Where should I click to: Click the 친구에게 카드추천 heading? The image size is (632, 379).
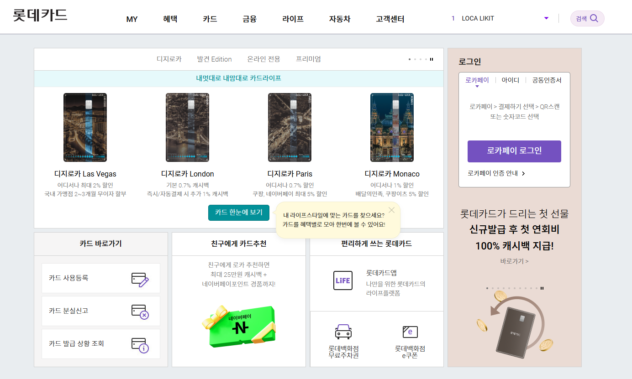pos(239,244)
